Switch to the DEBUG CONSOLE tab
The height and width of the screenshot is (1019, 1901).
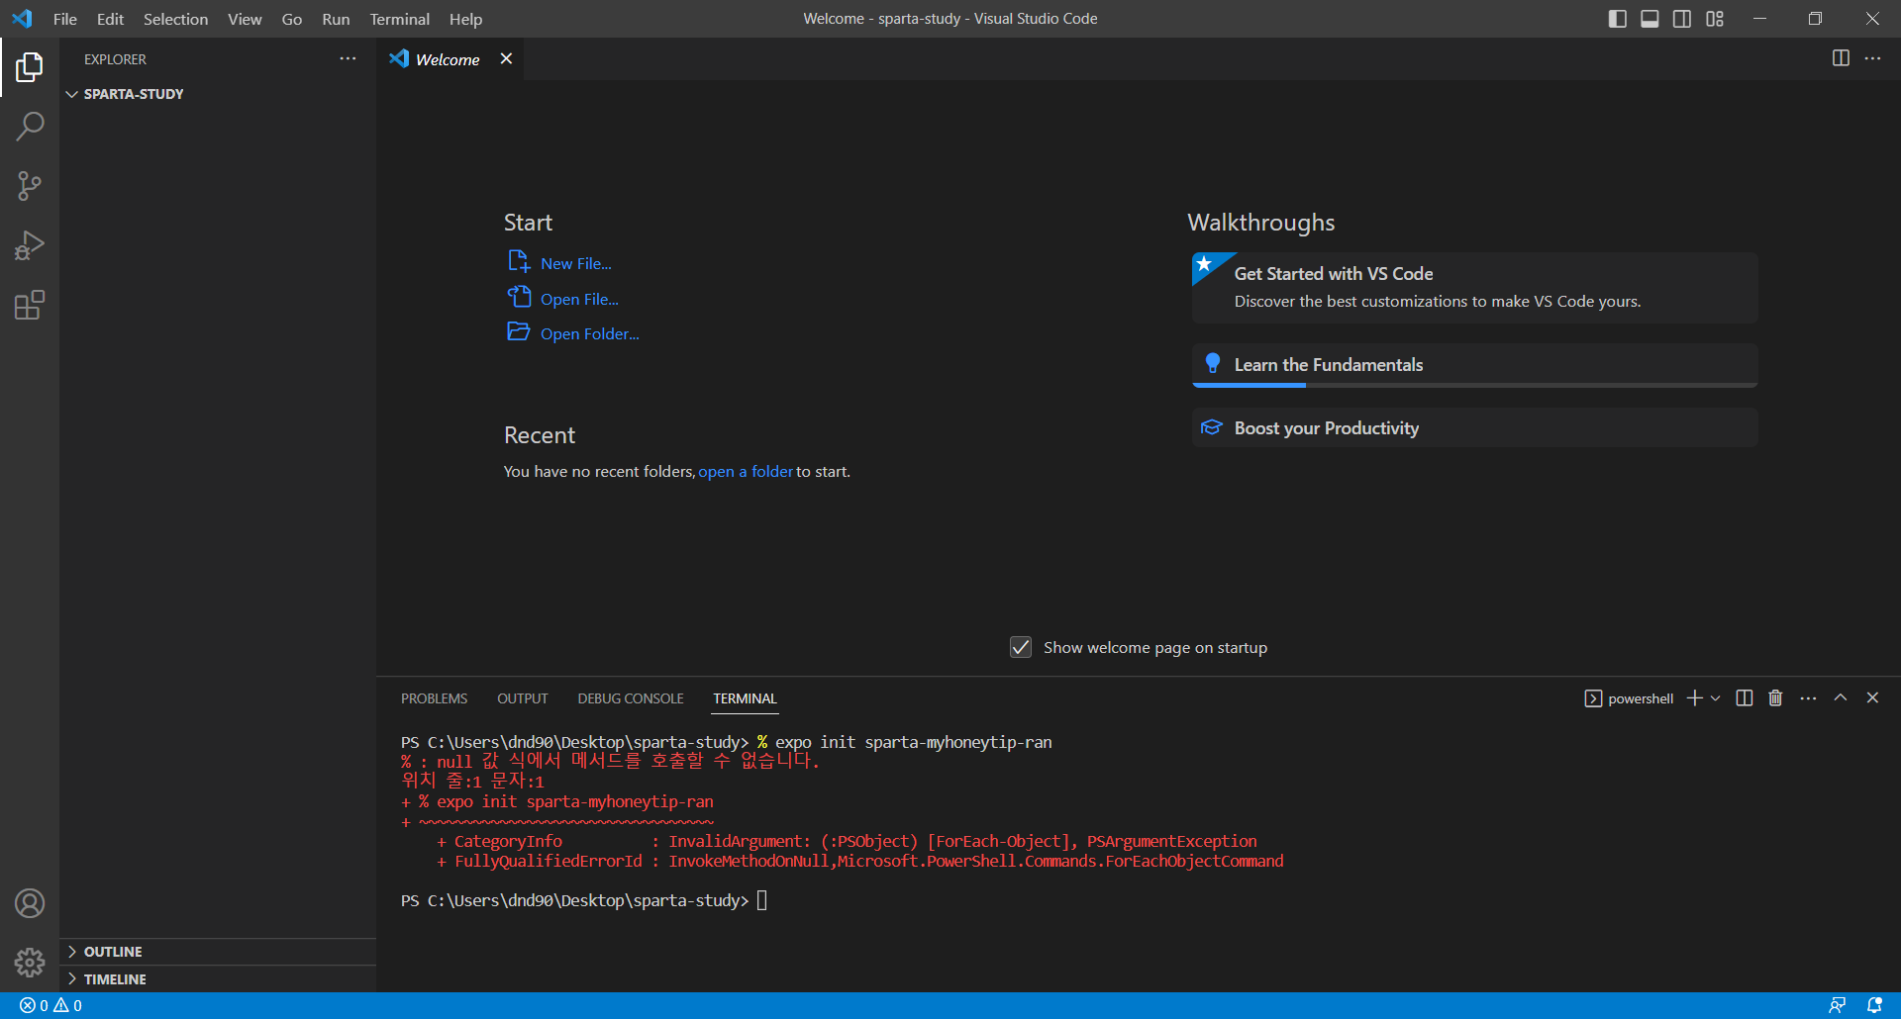point(631,698)
